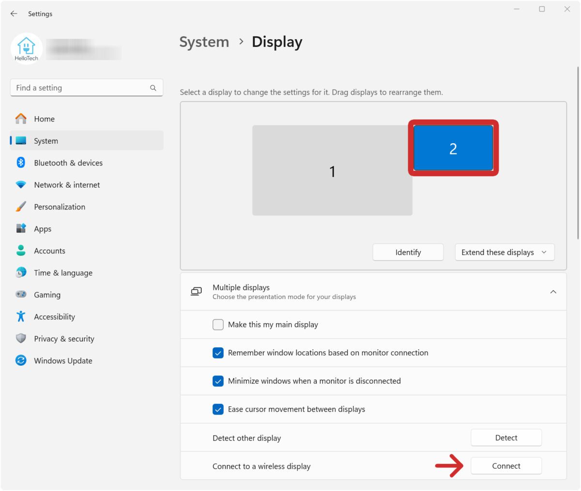Screen dimensions: 581x491
Task: Click the Identify button
Action: [x=408, y=252]
